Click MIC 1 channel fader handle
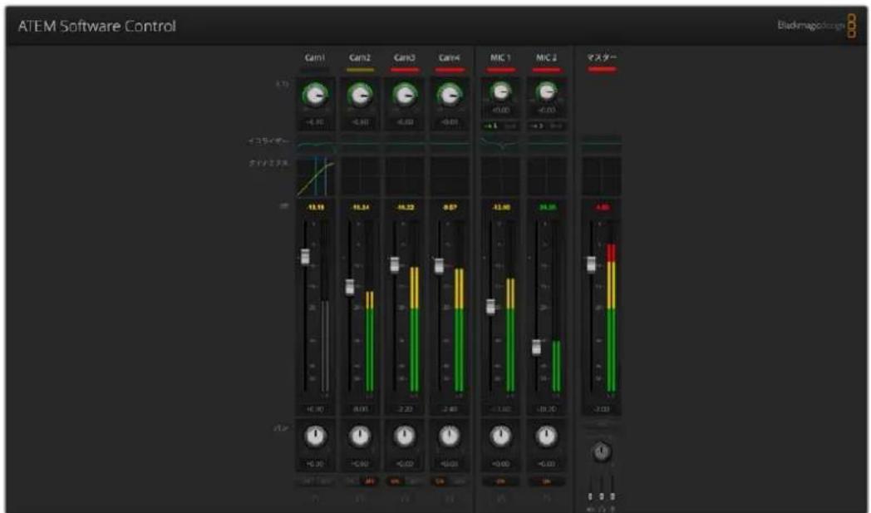 [x=490, y=306]
